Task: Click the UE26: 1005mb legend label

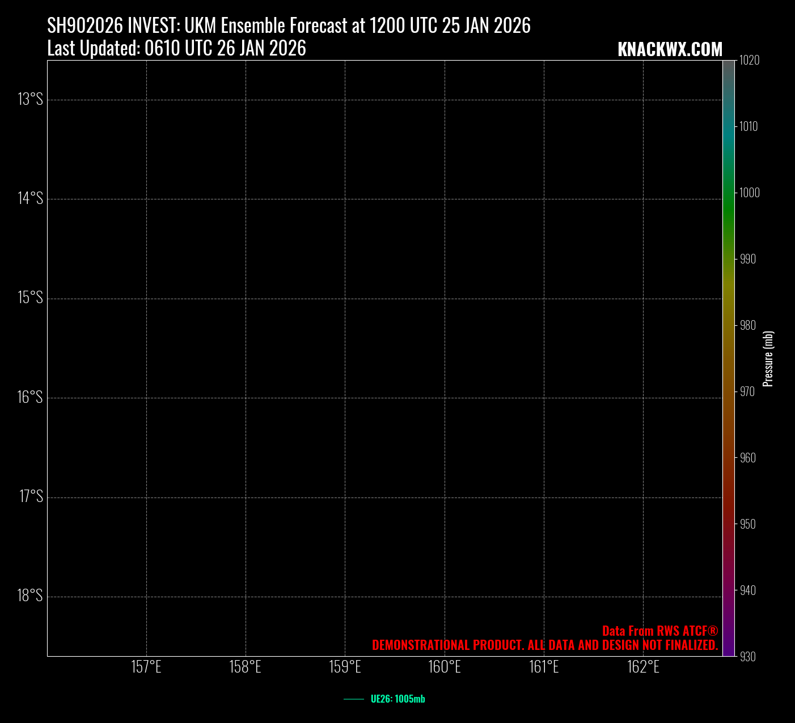Action: pos(397,699)
